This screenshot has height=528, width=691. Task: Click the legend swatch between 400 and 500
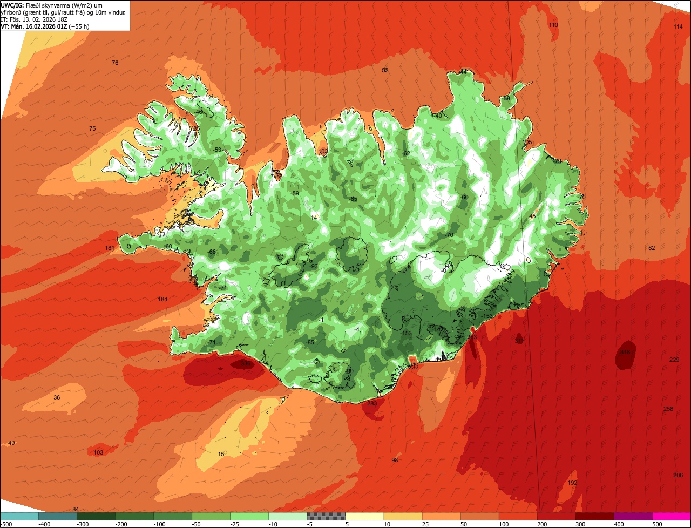633,516
